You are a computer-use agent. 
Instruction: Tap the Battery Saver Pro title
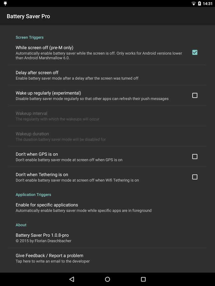28,16
